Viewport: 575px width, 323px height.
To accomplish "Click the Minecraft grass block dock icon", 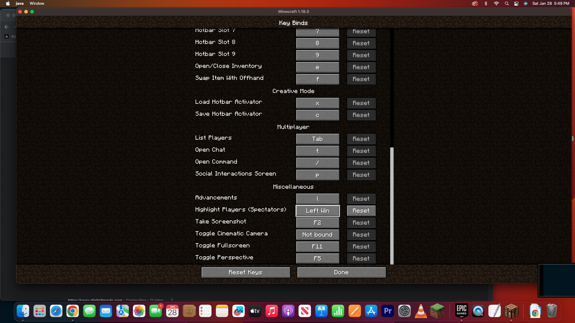I will coord(437,311).
